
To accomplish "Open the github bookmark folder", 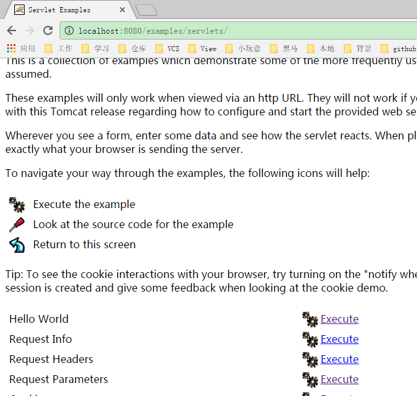I will click(x=398, y=49).
